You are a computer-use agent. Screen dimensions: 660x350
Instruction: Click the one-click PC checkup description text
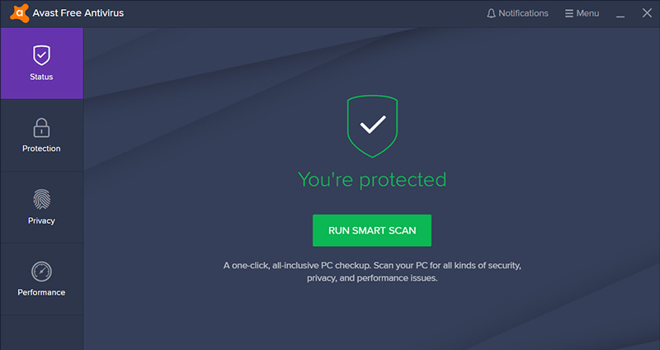(x=372, y=272)
